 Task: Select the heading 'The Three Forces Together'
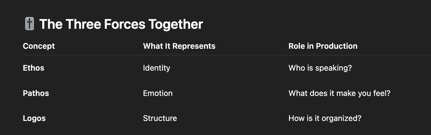click(x=121, y=24)
